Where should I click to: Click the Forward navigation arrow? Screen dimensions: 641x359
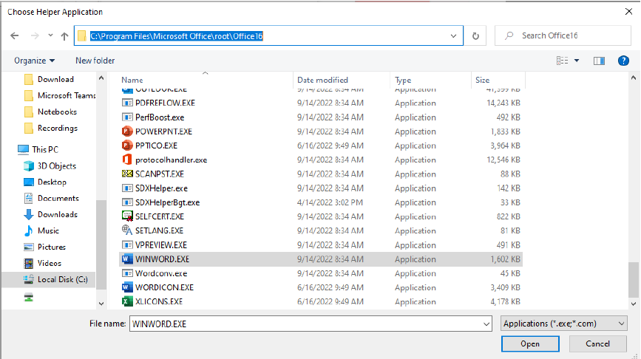click(x=35, y=36)
